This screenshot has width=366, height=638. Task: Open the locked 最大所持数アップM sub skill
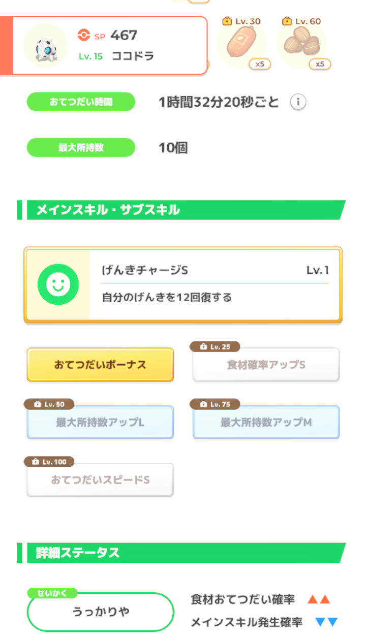click(x=266, y=422)
